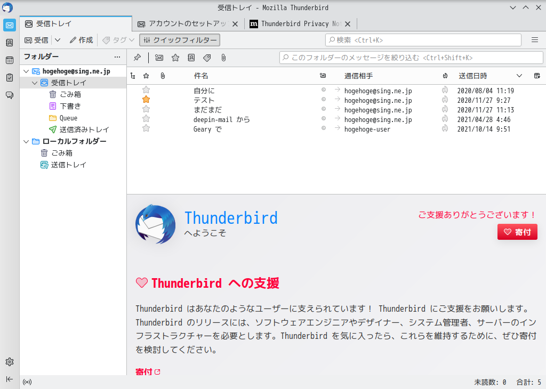Screen dimensions: 546x389
Task: Sort by the starred column header
Action: pyautogui.click(x=146, y=76)
